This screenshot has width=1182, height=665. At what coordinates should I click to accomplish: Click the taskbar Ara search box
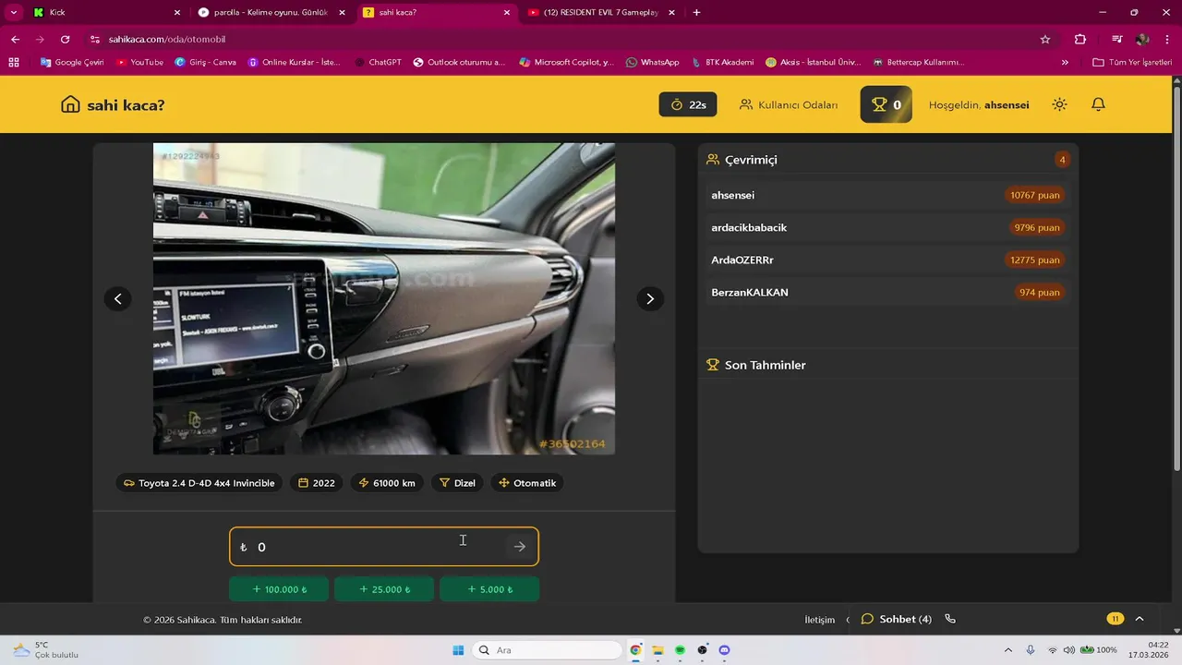547,650
